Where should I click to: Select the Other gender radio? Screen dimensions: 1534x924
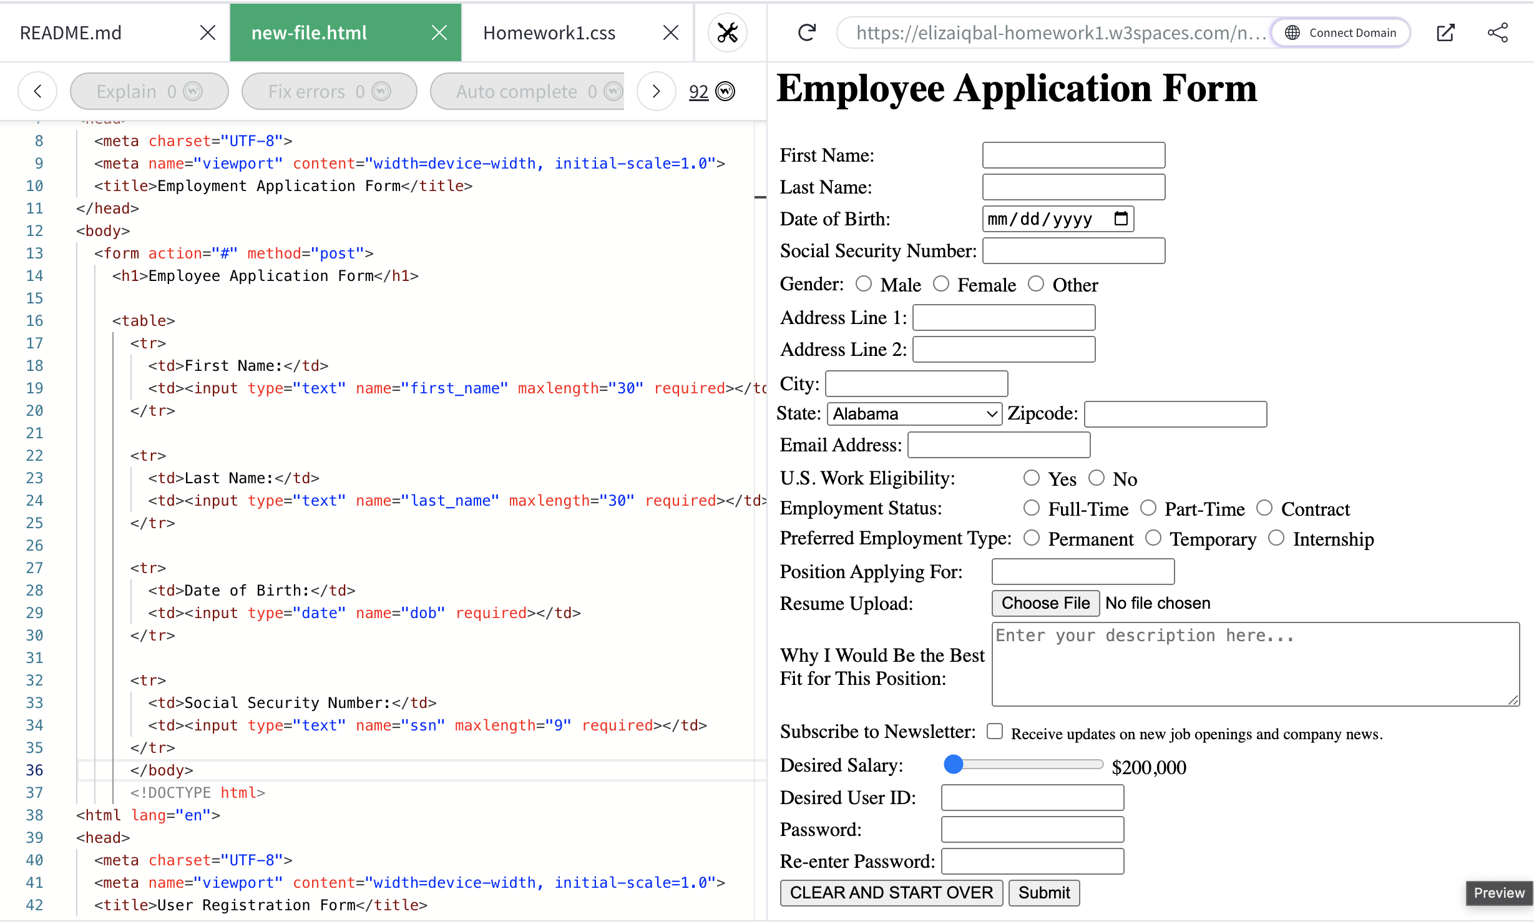pos(1036,284)
